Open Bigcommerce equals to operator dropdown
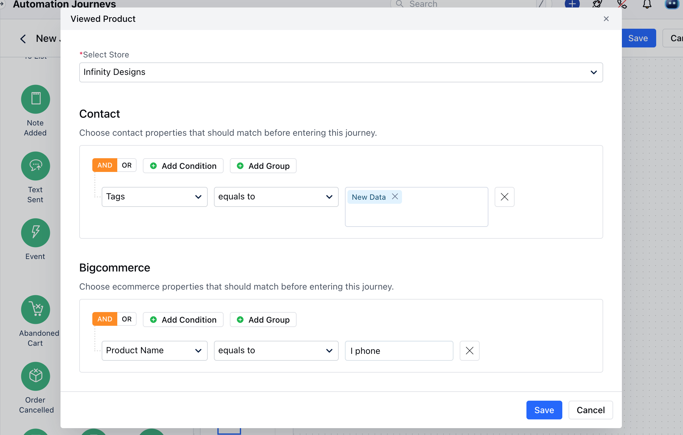This screenshot has height=435, width=683. (x=276, y=351)
